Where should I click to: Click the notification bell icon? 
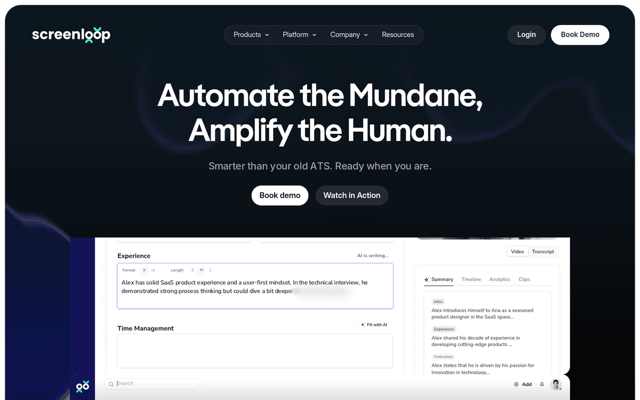[542, 384]
